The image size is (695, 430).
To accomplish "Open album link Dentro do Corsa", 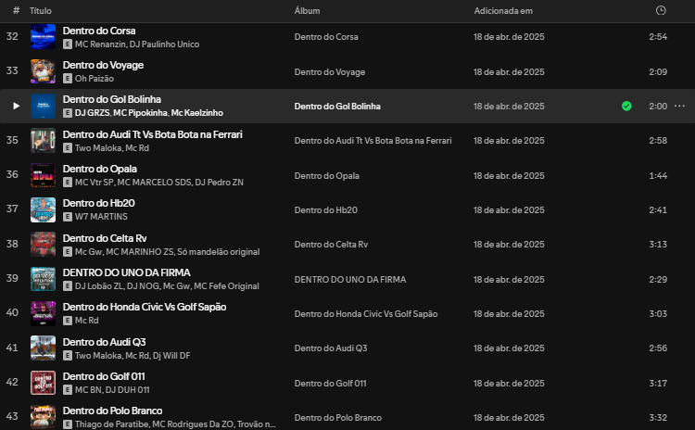I will coord(326,37).
